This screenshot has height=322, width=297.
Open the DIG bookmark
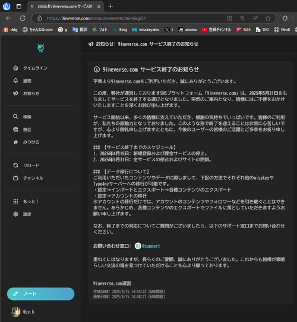point(262,30)
